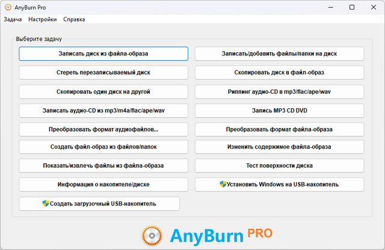Open the Задача menu

pos(13,19)
